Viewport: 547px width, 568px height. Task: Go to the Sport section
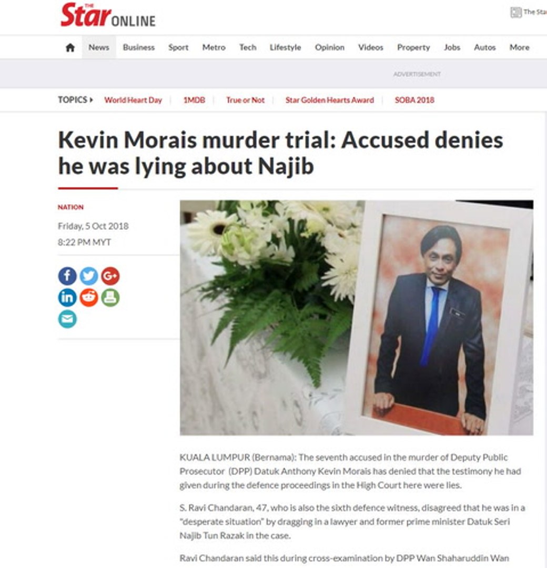point(178,47)
